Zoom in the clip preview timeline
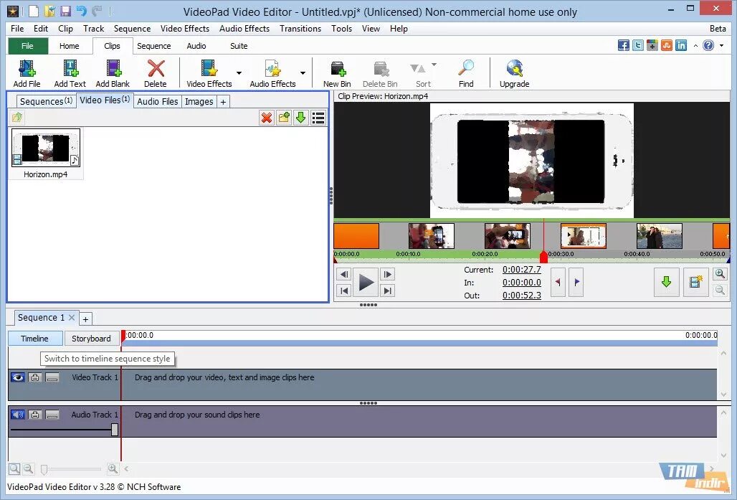The width and height of the screenshot is (737, 500). 720,274
